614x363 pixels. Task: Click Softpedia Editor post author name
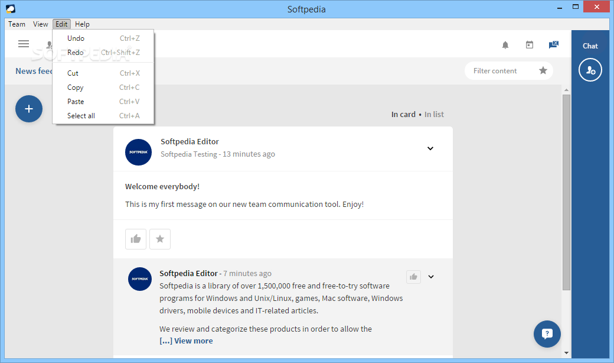190,141
